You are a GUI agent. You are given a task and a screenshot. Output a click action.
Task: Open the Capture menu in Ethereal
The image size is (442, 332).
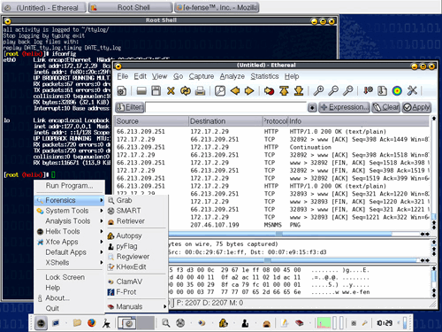click(202, 76)
